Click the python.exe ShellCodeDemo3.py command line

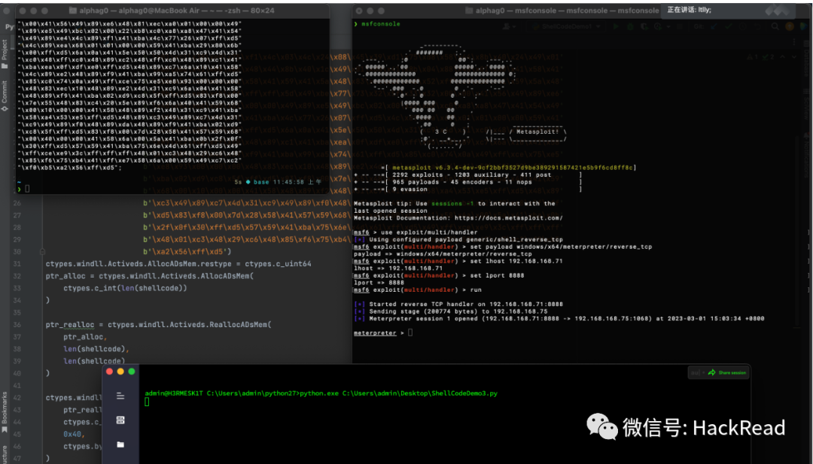[321, 393]
